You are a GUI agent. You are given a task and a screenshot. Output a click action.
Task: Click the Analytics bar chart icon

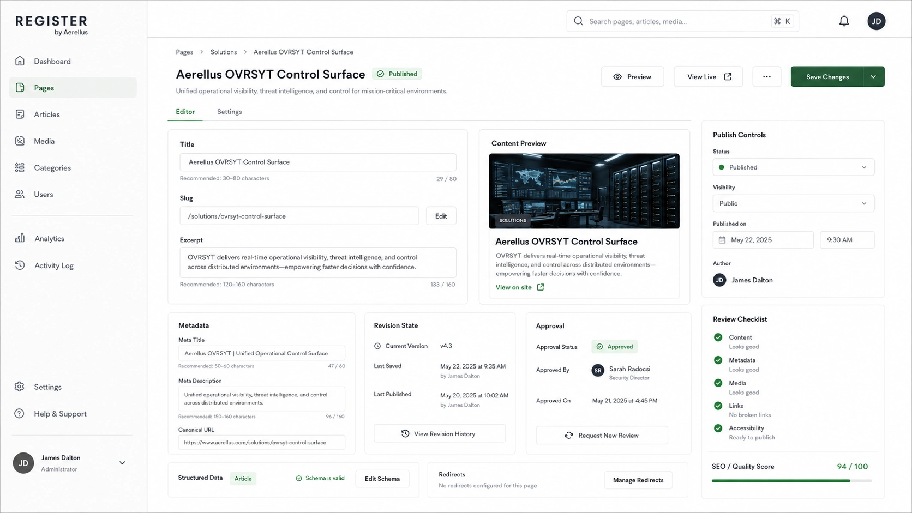(20, 238)
